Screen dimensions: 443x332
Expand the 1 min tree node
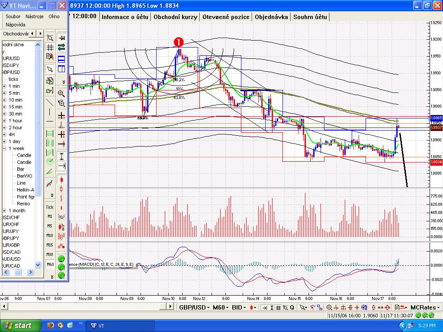pyautogui.click(x=4, y=86)
